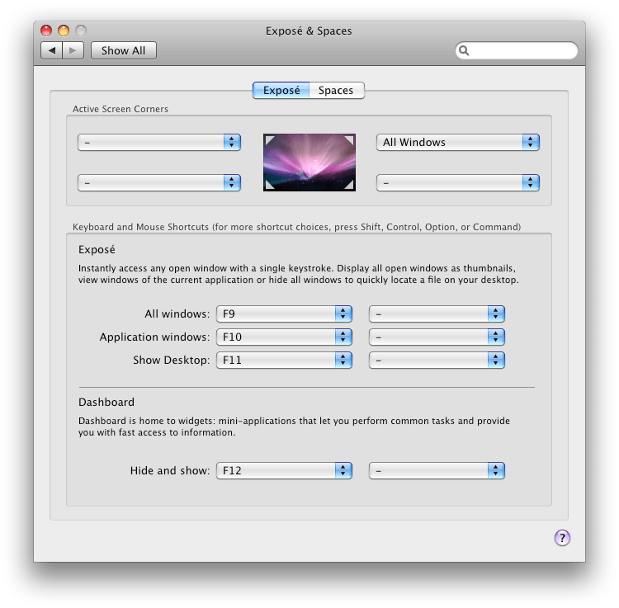Open the Dashboard mouse shortcut dropdown

click(x=437, y=470)
